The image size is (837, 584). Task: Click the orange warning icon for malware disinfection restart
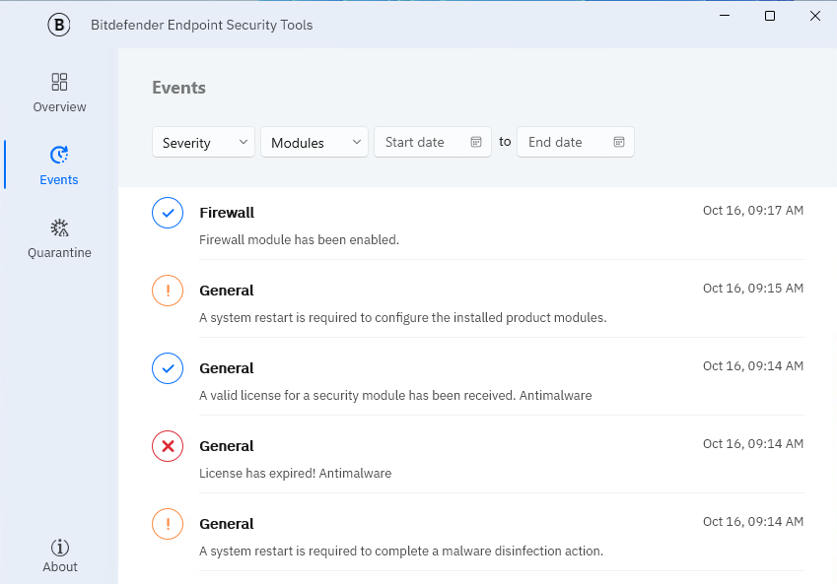168,524
